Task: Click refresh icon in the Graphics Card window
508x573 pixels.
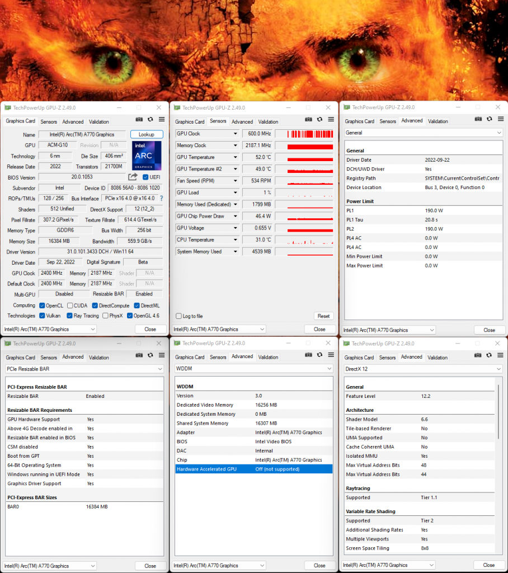Action: (150, 119)
